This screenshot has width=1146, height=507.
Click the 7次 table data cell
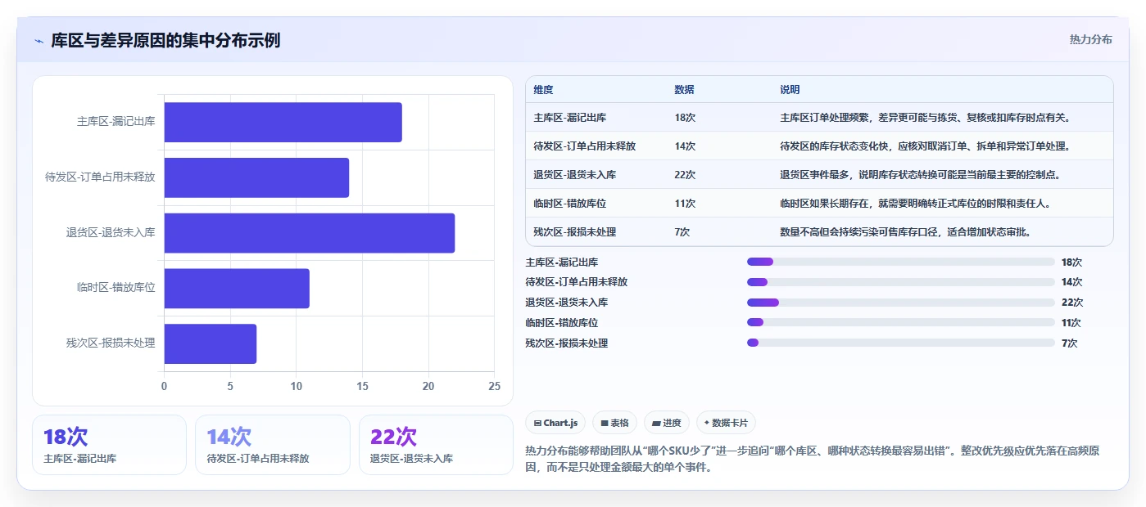682,232
